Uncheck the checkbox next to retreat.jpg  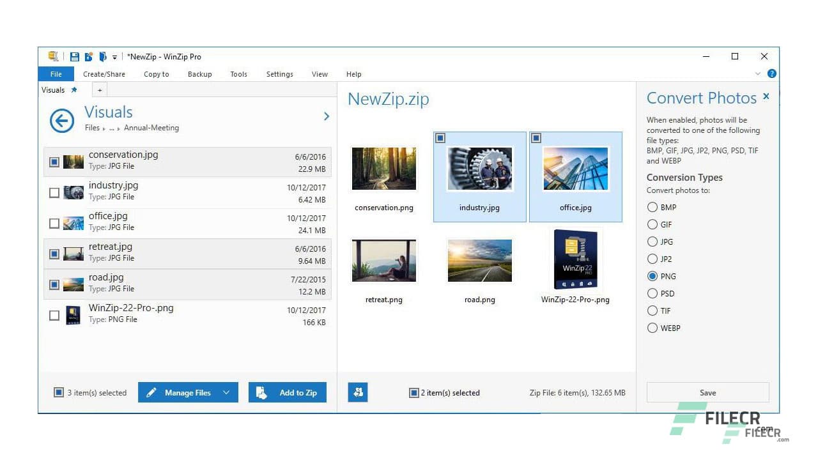54,254
